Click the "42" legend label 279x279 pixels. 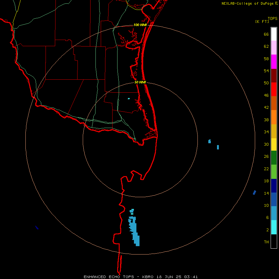[x=266, y=108]
